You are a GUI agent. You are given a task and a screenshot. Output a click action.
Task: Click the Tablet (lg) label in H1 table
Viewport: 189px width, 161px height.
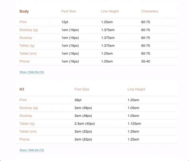click(27, 124)
